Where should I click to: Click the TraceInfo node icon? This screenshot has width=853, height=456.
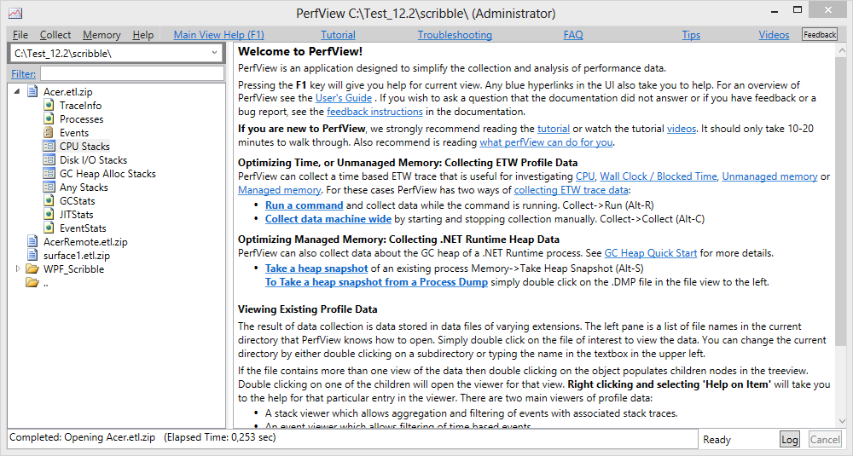(49, 105)
